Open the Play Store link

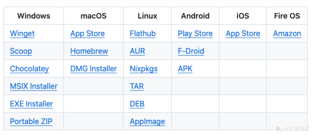click(x=195, y=33)
